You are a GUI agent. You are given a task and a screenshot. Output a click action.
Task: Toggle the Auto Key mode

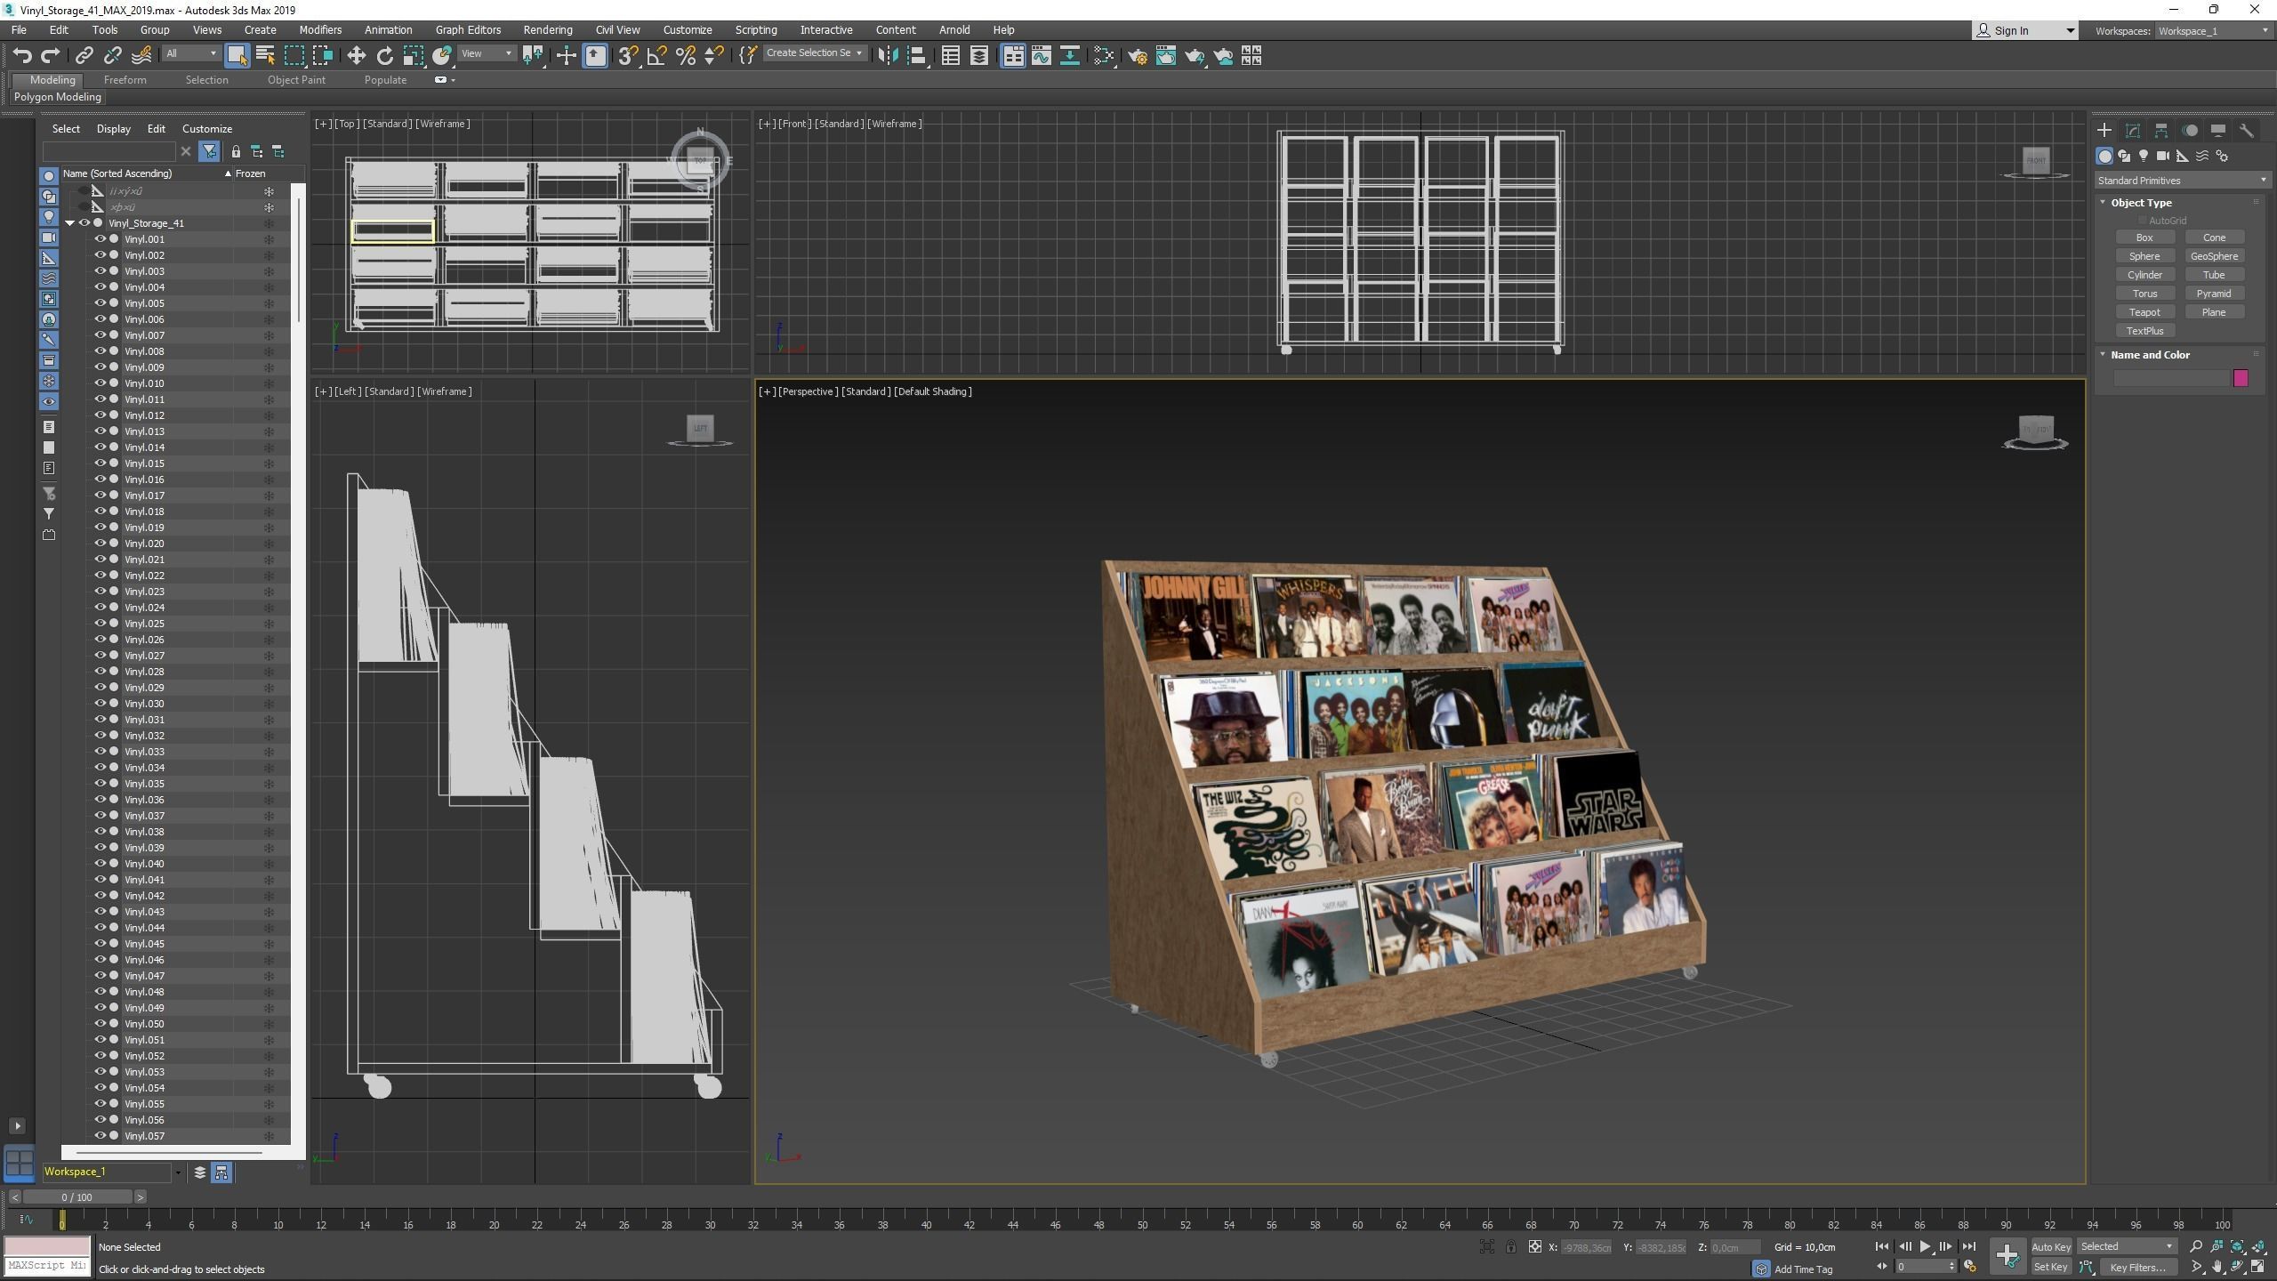(x=2051, y=1247)
